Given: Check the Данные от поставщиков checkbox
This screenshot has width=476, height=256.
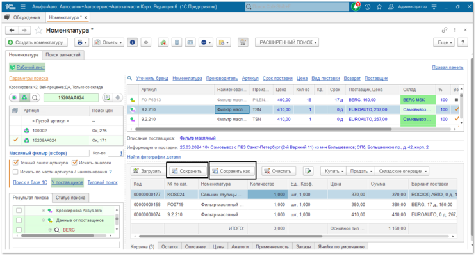Looking at the screenshot, I should (19, 220).
